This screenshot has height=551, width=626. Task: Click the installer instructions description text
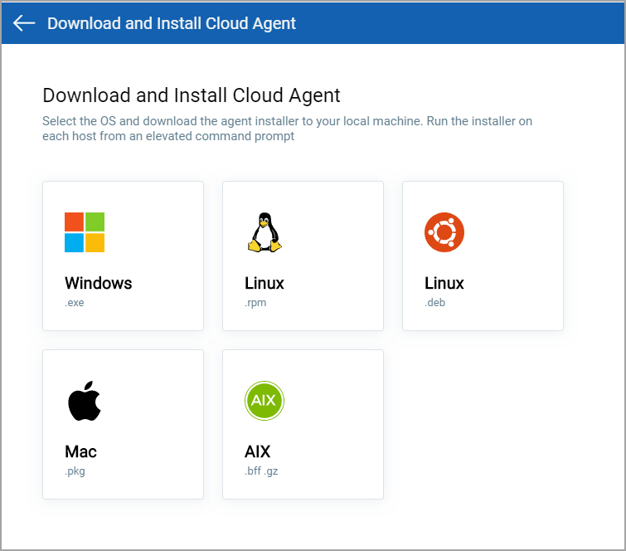287,128
